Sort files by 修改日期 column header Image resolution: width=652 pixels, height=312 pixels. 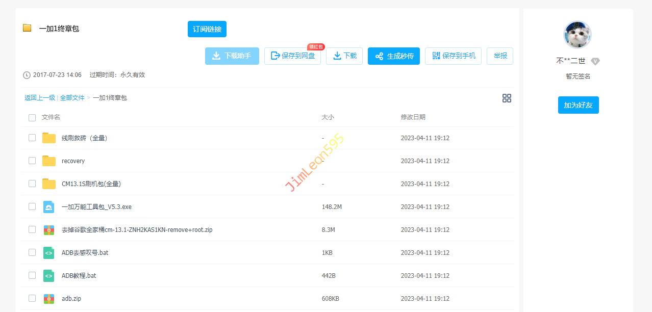[413, 117]
